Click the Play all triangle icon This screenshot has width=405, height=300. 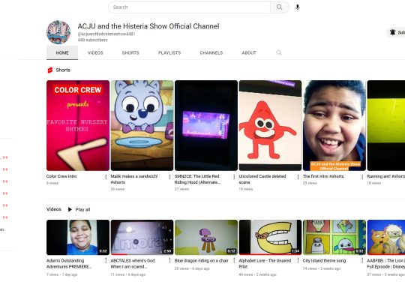[x=70, y=209]
